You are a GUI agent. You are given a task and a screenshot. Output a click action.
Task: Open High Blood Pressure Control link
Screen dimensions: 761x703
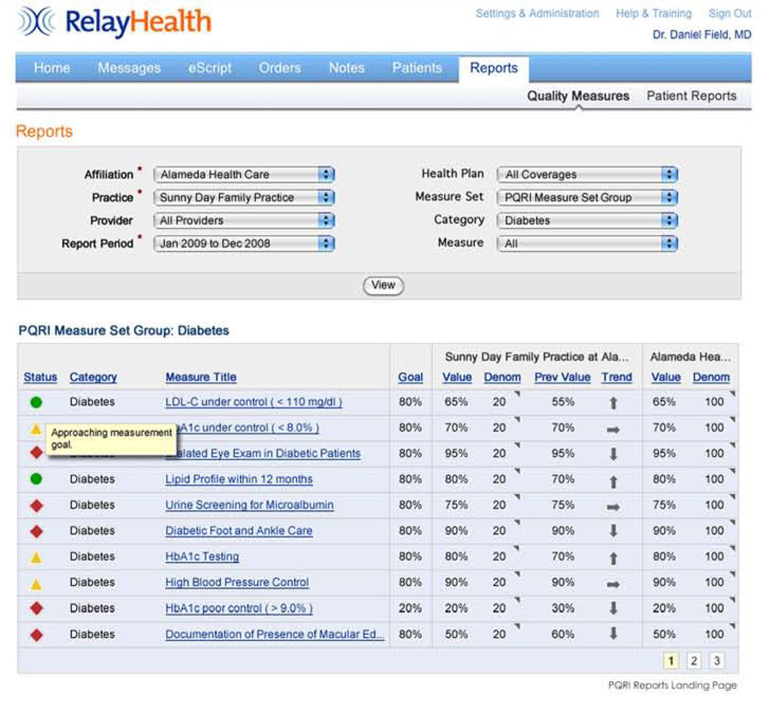(237, 582)
